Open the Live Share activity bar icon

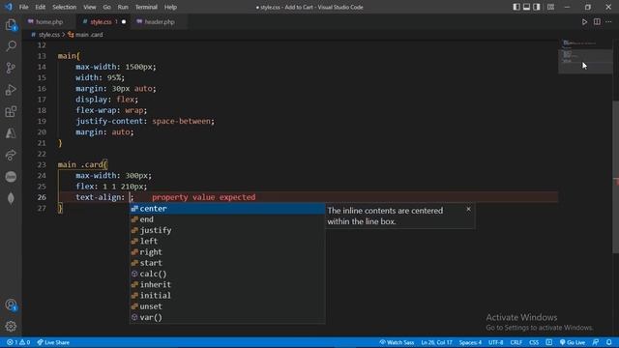11,155
